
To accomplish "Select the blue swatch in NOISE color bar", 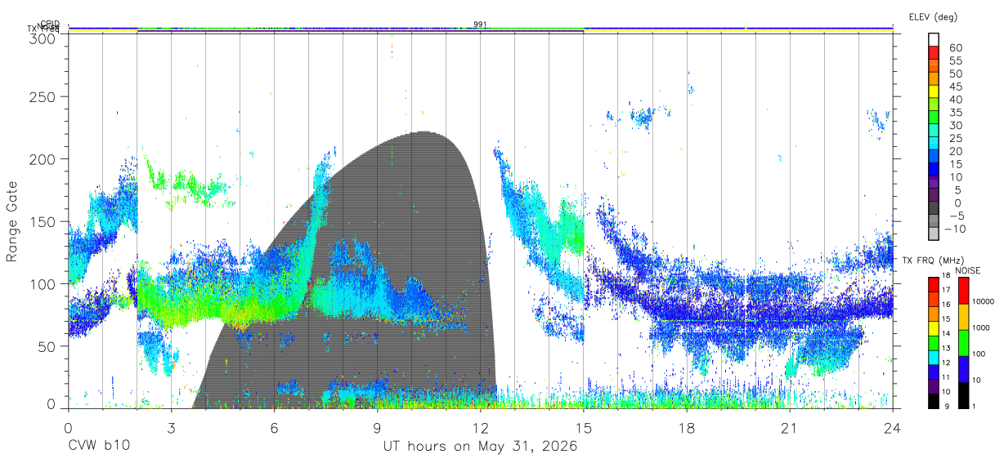I will click(x=962, y=369).
